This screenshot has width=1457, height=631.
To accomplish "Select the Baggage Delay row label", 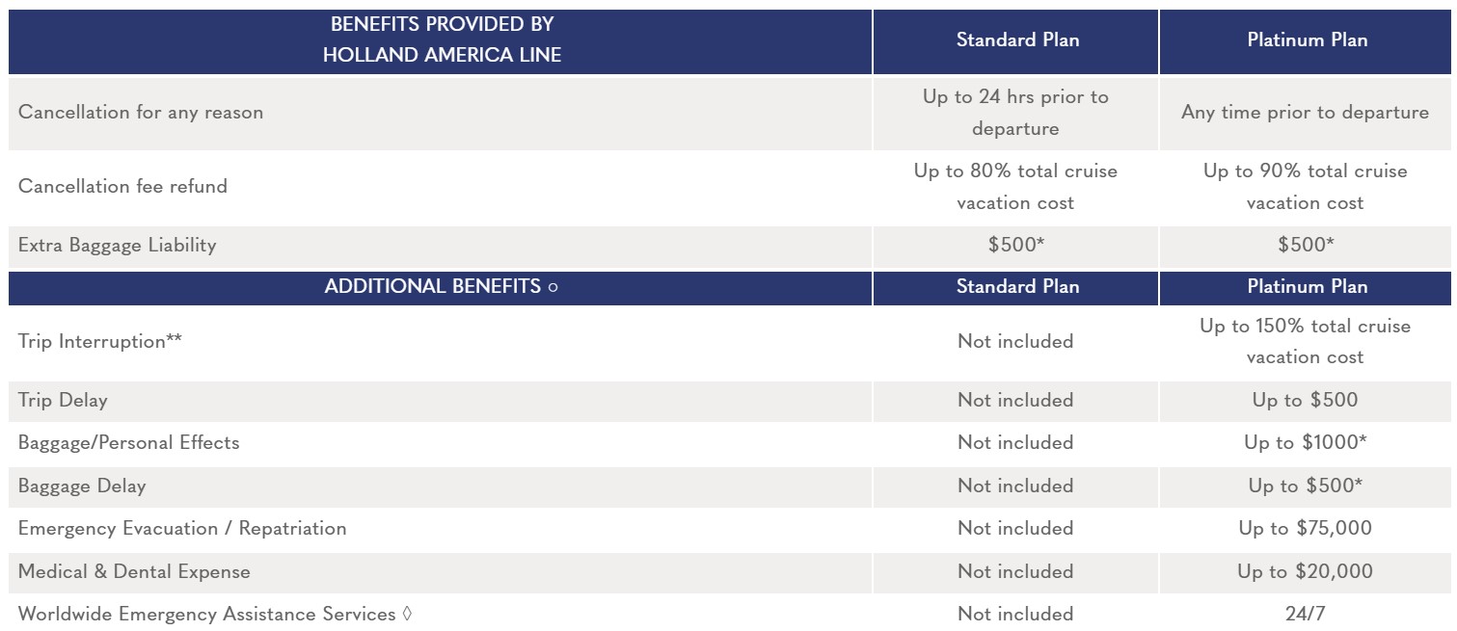I will (82, 486).
